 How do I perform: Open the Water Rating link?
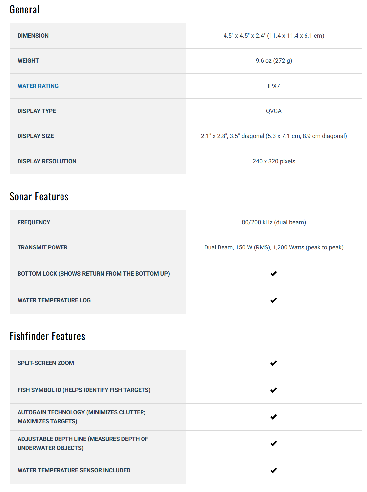tap(38, 86)
